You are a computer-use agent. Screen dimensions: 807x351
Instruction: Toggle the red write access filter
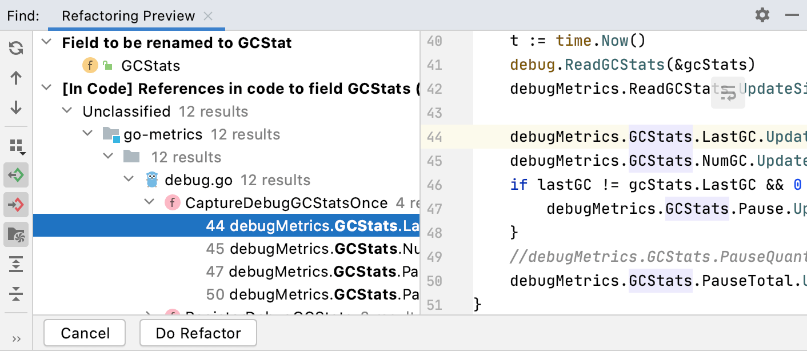coord(16,205)
